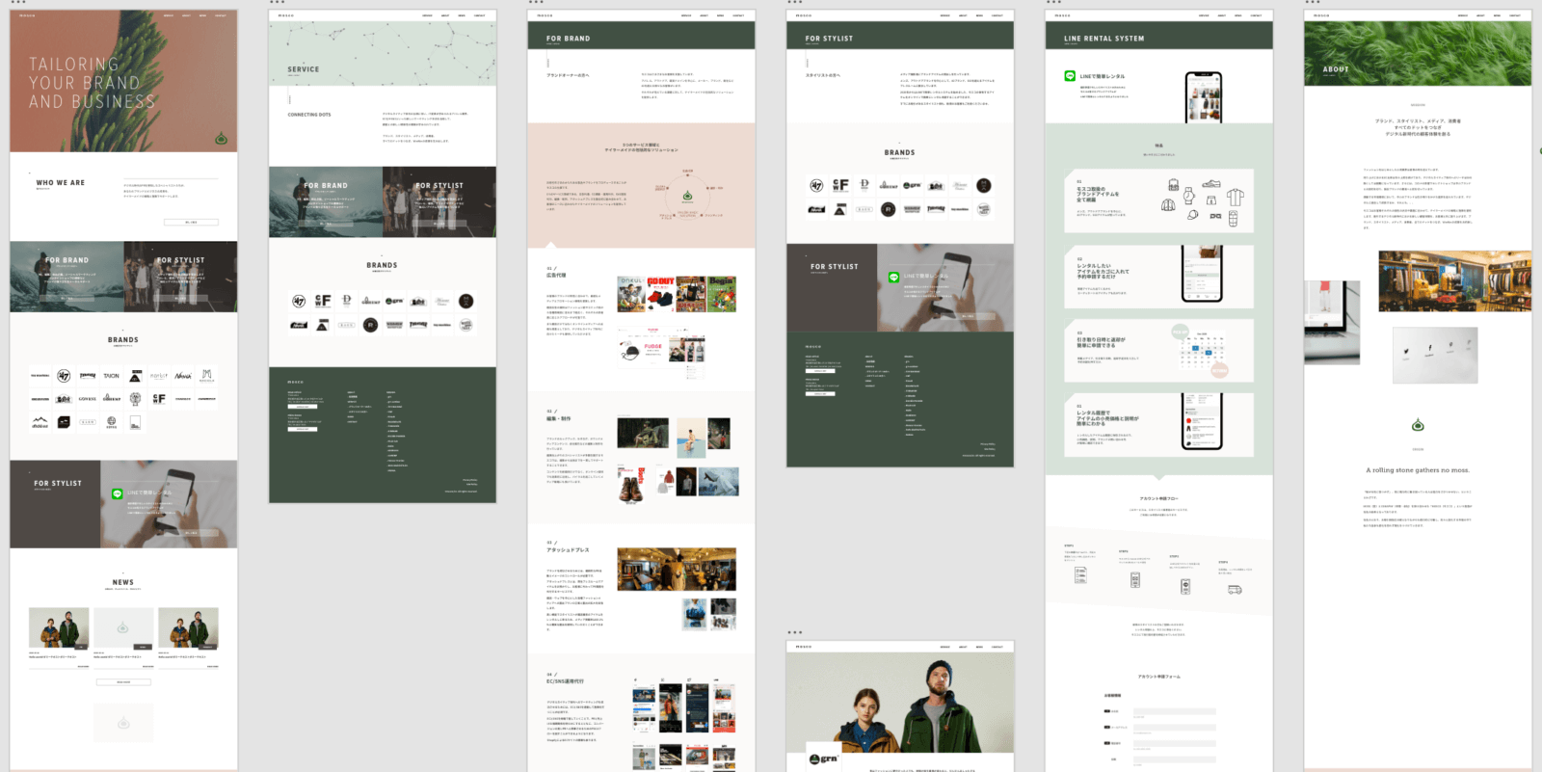1542x772 pixels.
Task: Click the wristwatch icon in the rental items illustration
Action: pyautogui.click(x=1189, y=197)
